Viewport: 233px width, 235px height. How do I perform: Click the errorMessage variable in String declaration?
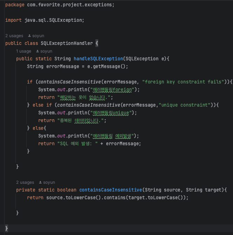pyautogui.click(x=63, y=66)
